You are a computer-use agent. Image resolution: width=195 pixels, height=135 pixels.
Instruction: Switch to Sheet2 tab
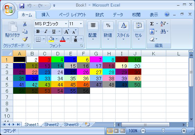52,124
